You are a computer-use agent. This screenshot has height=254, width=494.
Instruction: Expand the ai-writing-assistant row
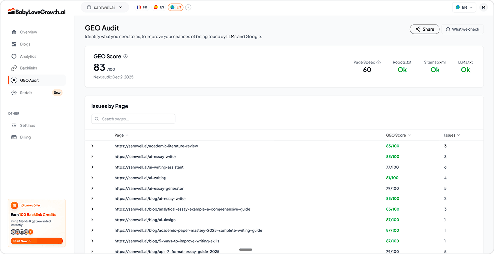(x=92, y=167)
